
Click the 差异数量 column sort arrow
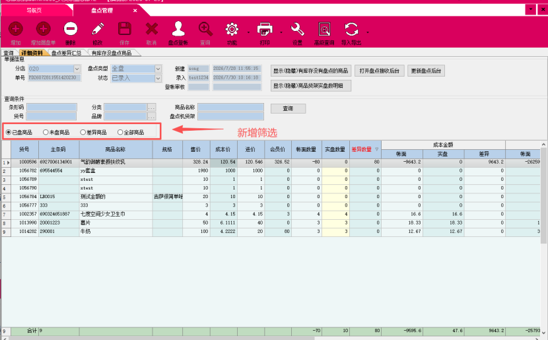(x=377, y=149)
